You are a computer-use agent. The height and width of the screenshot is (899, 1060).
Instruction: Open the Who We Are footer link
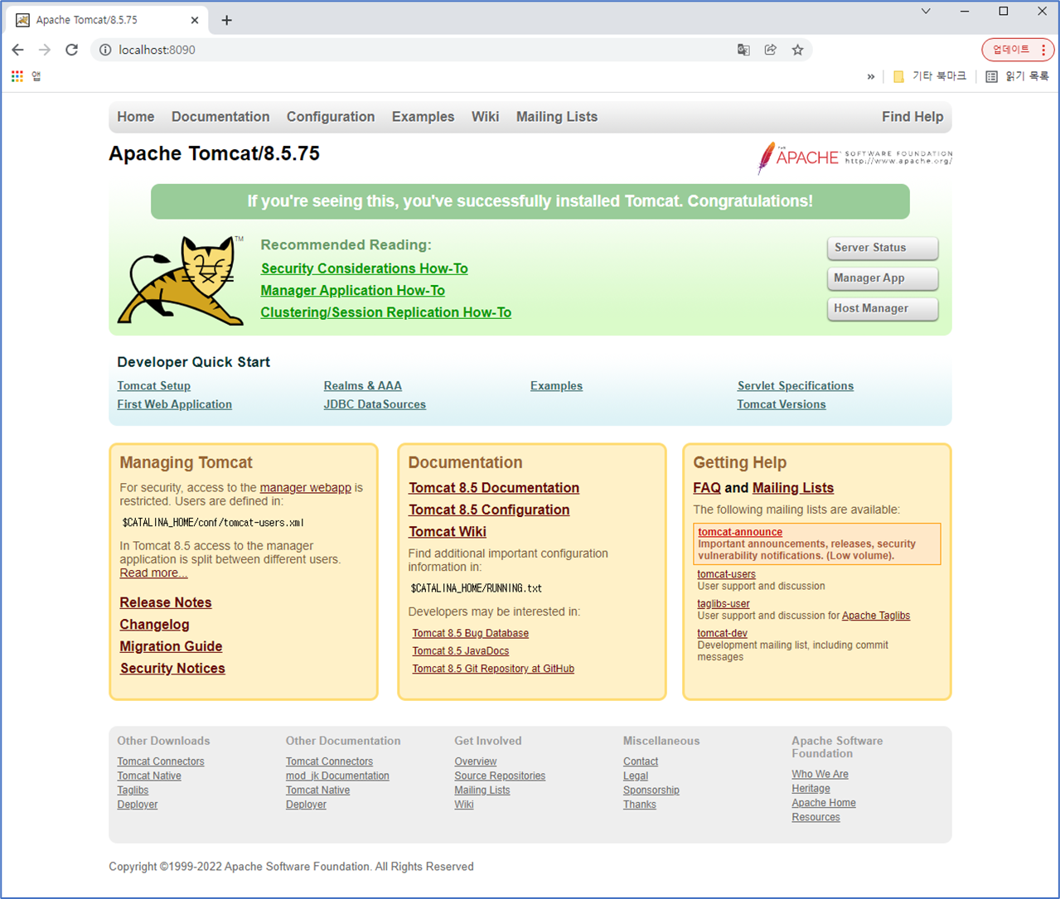point(820,775)
